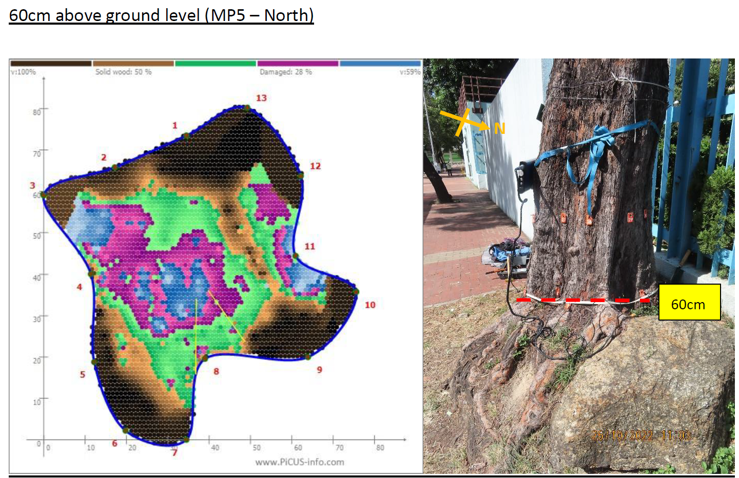The image size is (739, 478).
Task: Select sensor point label 10
Action: (370, 305)
